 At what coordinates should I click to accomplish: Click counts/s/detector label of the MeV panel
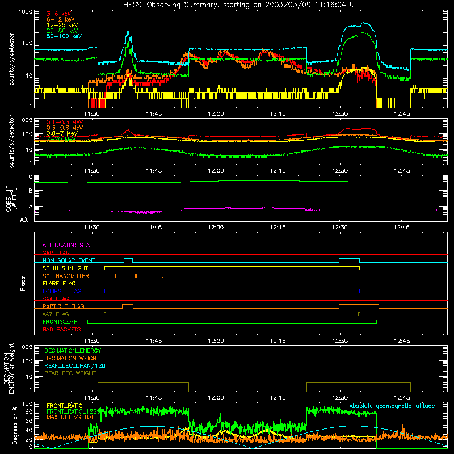tap(11, 141)
